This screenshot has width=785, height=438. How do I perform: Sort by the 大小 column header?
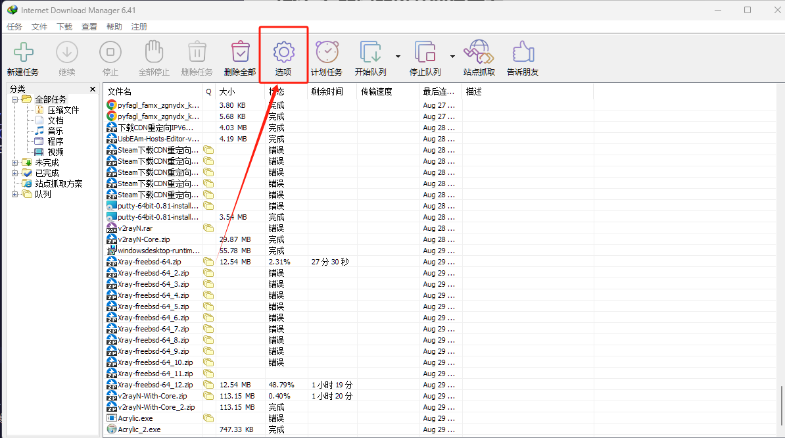tap(240, 91)
